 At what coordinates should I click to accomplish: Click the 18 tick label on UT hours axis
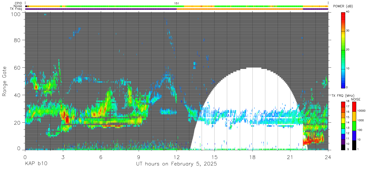coord(252,157)
